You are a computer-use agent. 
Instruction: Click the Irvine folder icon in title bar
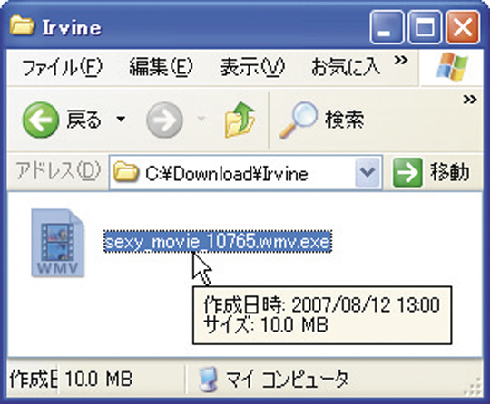click(22, 25)
